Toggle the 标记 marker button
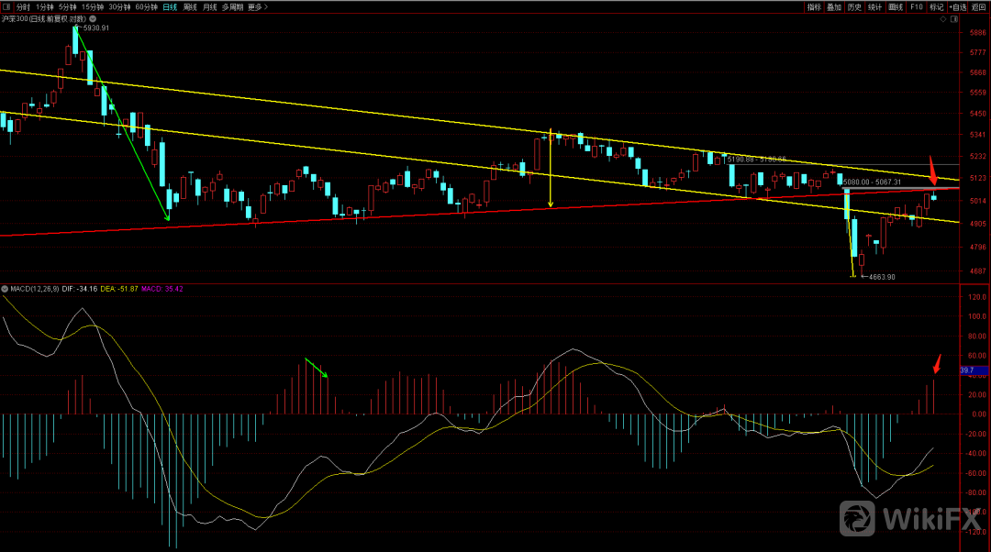Screen dimensions: 991x552 click(x=936, y=6)
